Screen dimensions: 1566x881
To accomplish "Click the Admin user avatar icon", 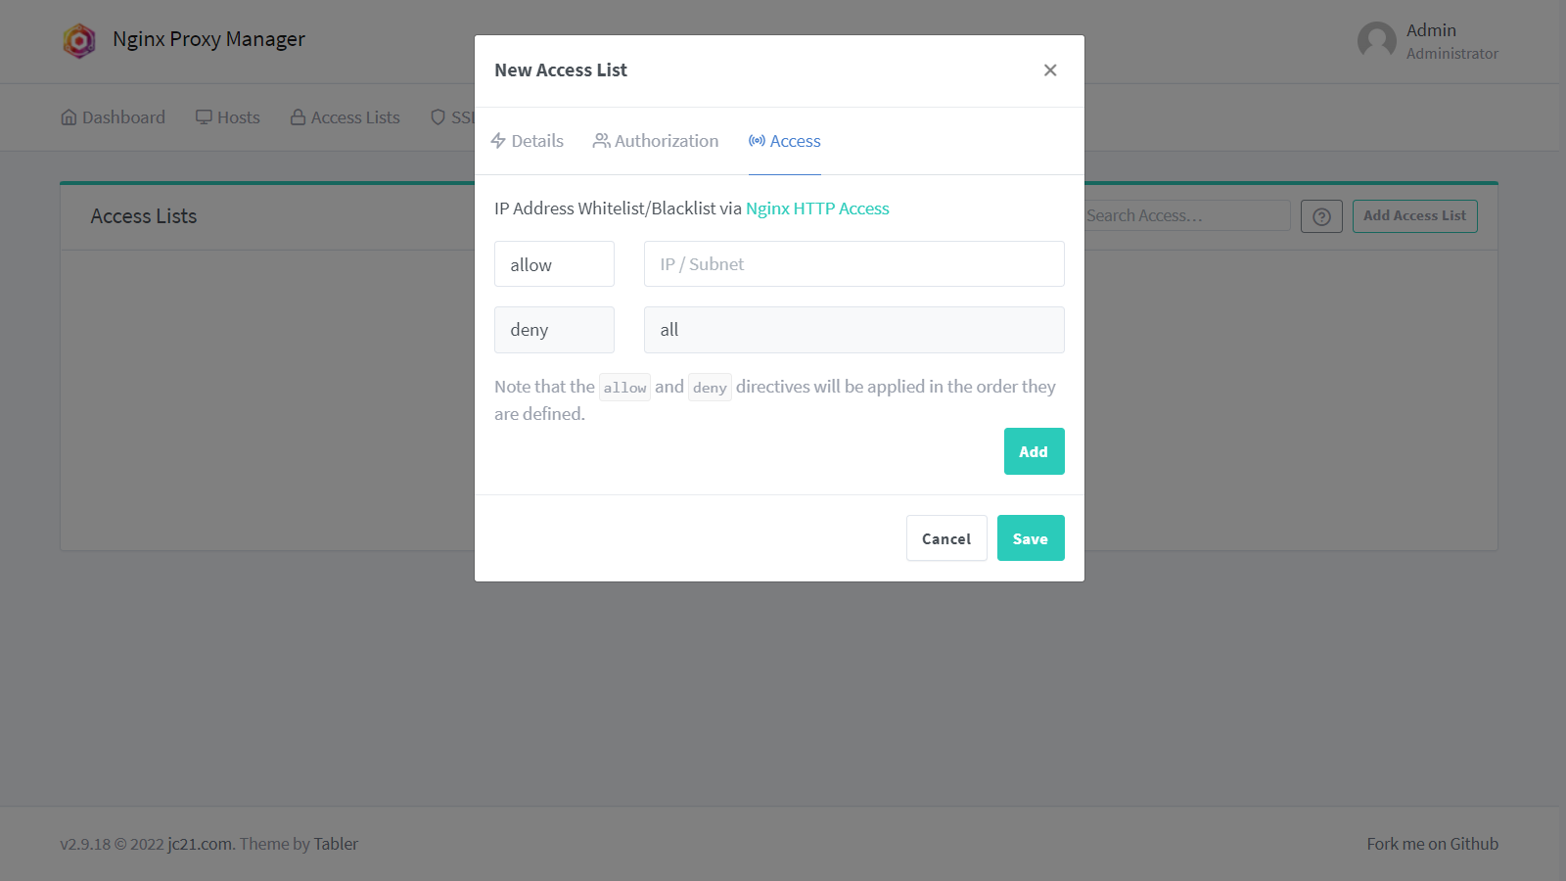I will click(1376, 41).
